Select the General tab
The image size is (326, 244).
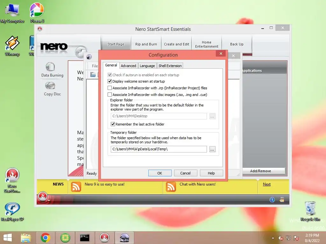coord(111,65)
